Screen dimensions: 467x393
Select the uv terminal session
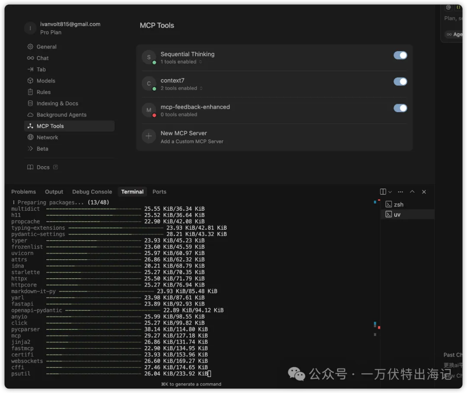[x=407, y=214]
